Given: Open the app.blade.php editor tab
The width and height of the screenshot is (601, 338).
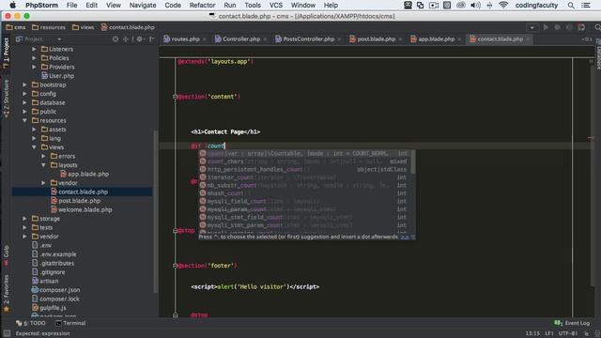Looking at the screenshot, I should point(436,39).
